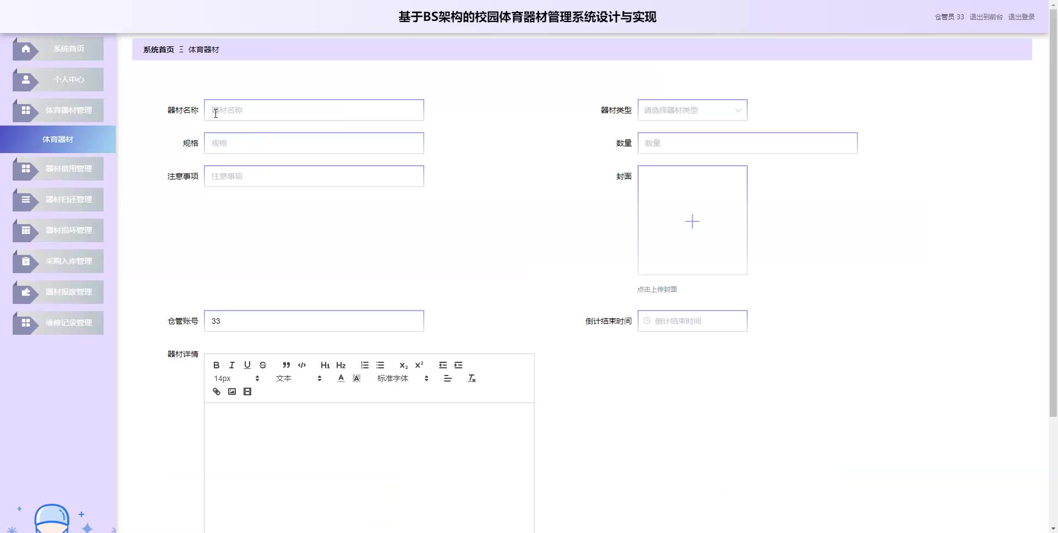
Task: Insert a code block in the editor
Action: [302, 365]
